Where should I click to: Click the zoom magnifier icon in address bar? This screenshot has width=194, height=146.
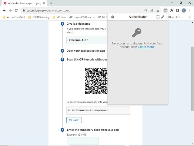click(x=146, y=11)
